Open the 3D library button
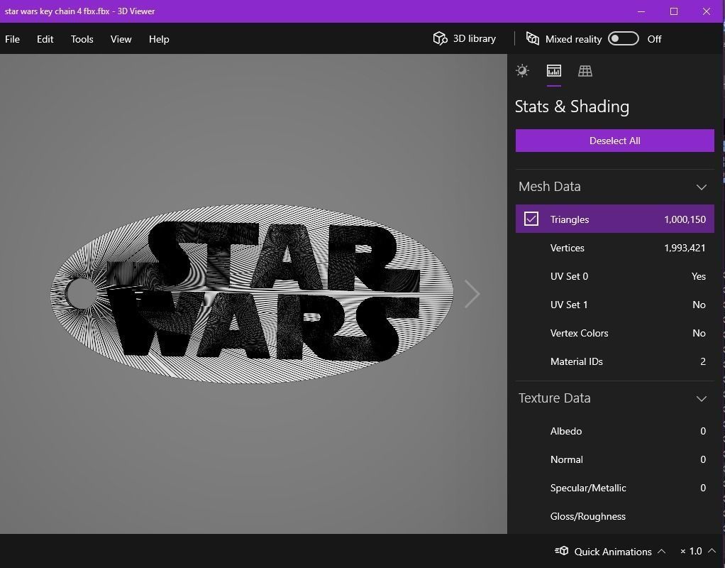 point(464,38)
